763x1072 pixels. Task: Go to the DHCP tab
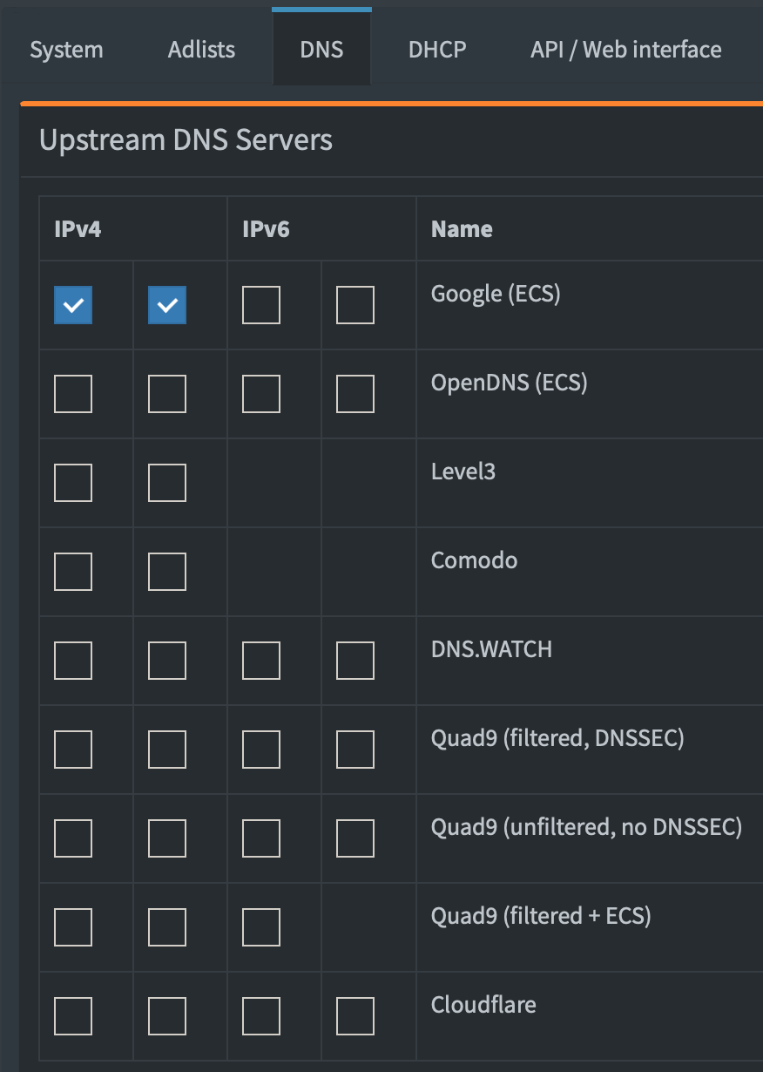point(437,50)
